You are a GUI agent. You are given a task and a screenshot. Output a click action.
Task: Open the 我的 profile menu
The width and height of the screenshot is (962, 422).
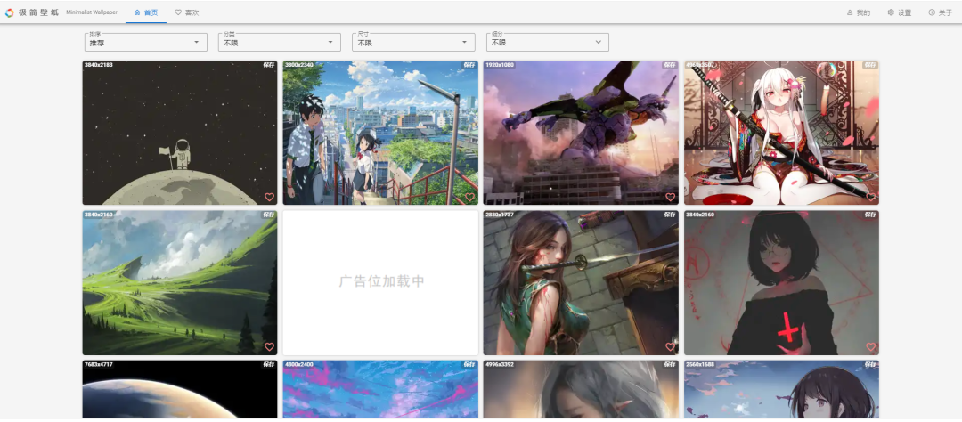(x=859, y=12)
